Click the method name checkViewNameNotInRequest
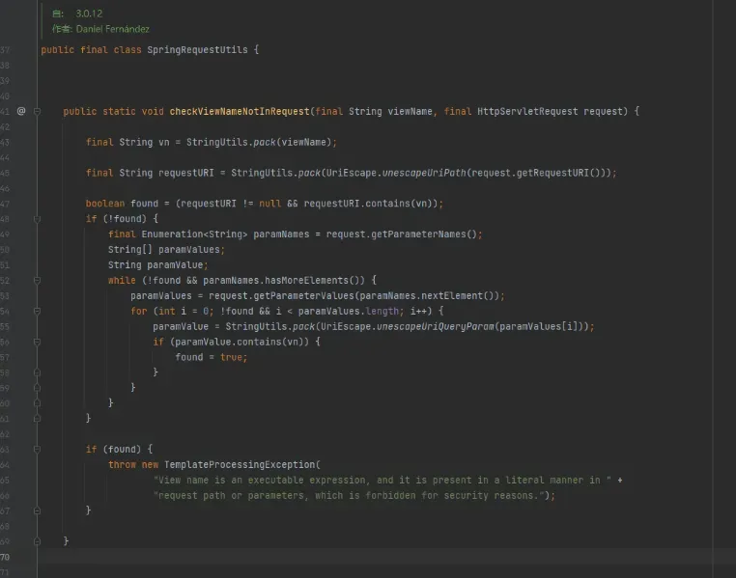 (x=240, y=112)
